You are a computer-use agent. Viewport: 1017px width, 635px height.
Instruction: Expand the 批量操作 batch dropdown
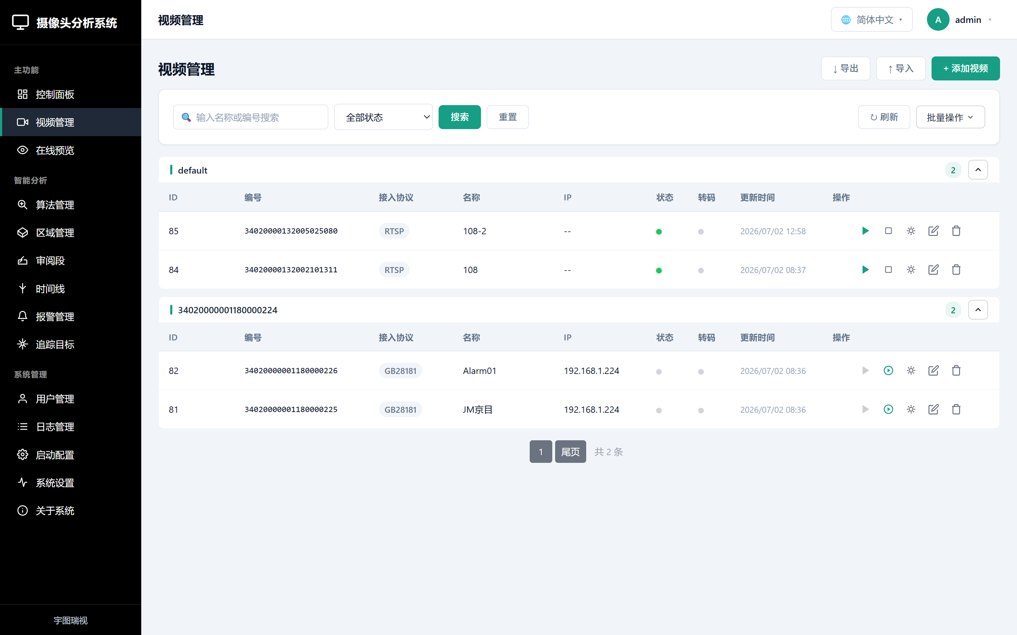[950, 117]
